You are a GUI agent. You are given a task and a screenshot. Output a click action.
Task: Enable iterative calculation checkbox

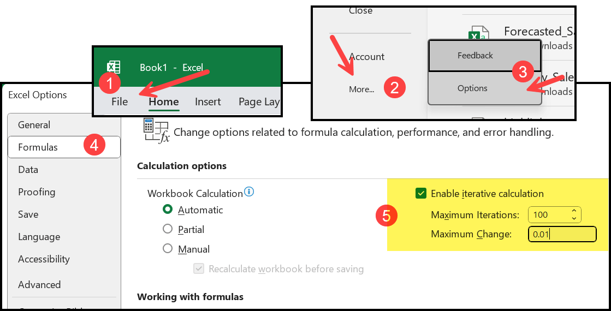coord(421,194)
